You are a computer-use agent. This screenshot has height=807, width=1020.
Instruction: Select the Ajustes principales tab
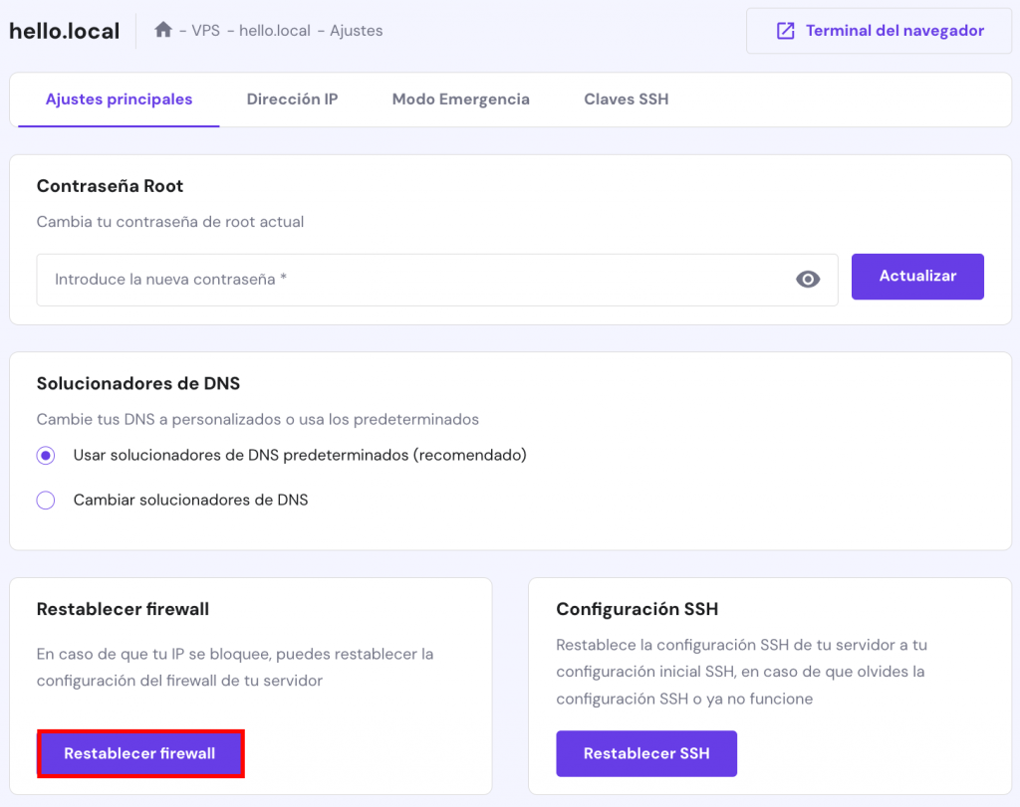[117, 100]
